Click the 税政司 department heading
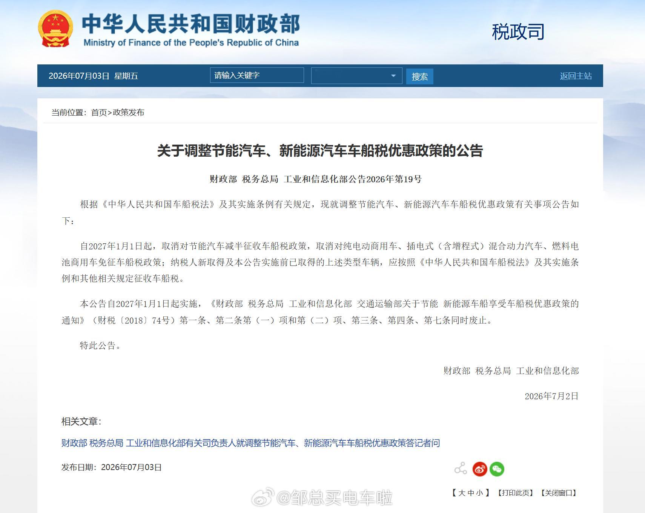645x513 pixels. tap(518, 32)
